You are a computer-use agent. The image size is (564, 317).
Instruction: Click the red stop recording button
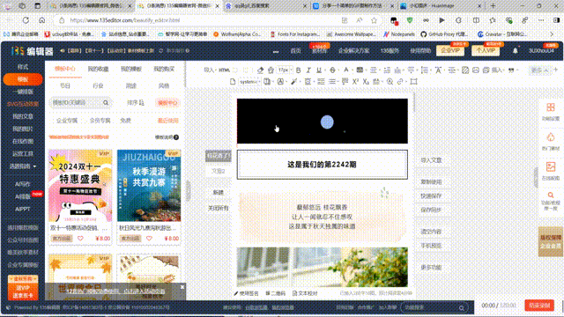(x=539, y=306)
